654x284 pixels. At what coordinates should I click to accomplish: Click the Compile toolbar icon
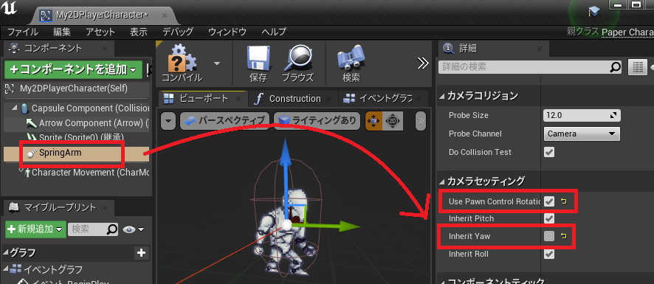tap(182, 63)
